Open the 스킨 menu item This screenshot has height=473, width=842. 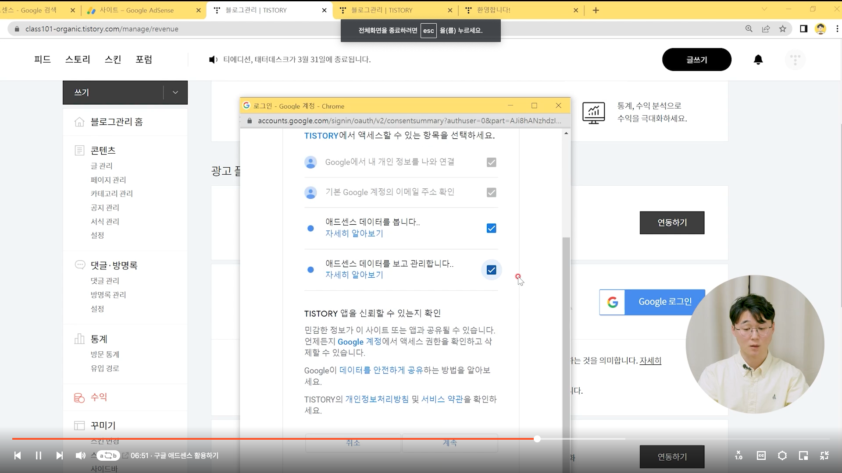click(x=113, y=60)
